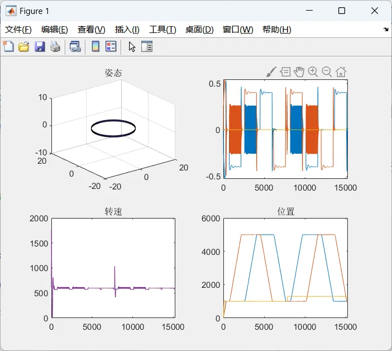Screen dimensions: 392x351
Task: Click the dock figure arrow in the menu bar
Action: [x=386, y=30]
